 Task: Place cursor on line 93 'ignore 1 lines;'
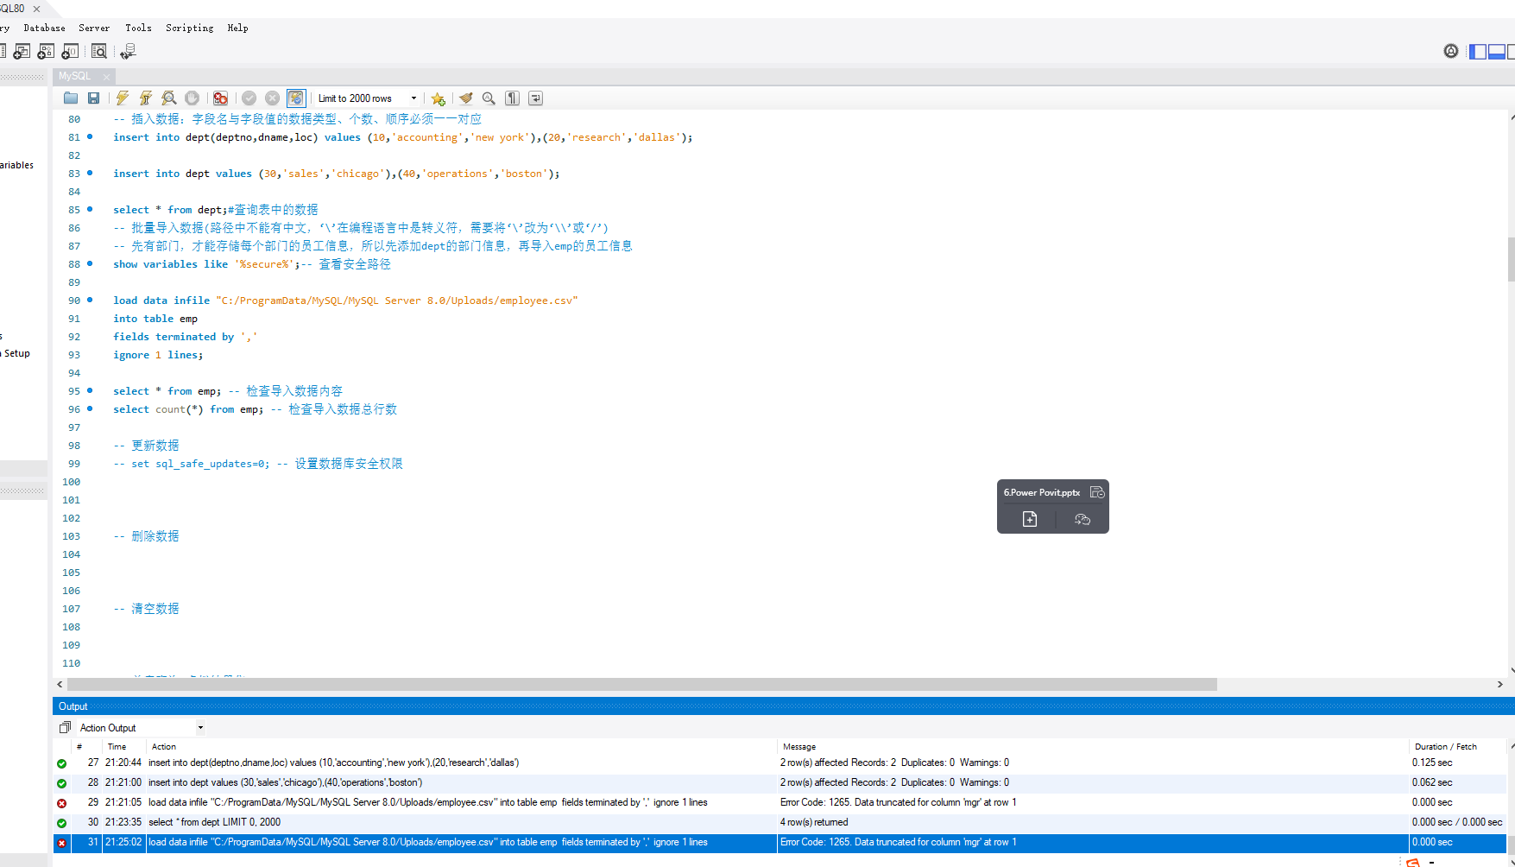coord(158,355)
